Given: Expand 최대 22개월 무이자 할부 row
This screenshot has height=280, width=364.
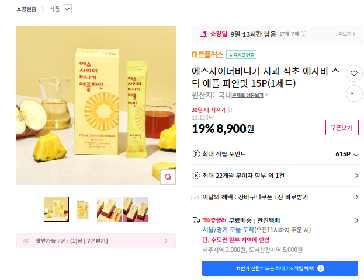Looking at the screenshot, I should 275,176.
